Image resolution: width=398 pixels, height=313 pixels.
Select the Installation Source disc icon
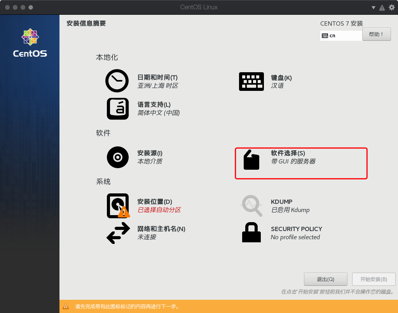coord(118,157)
